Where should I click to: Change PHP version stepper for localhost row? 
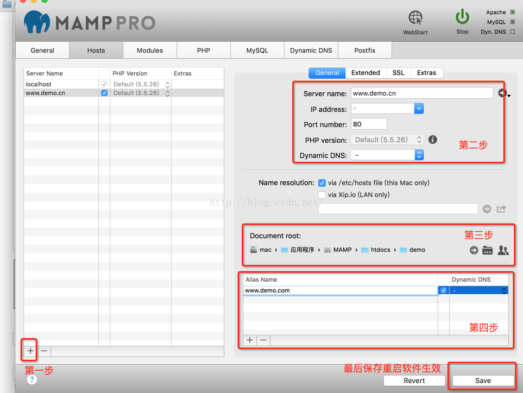(x=167, y=84)
